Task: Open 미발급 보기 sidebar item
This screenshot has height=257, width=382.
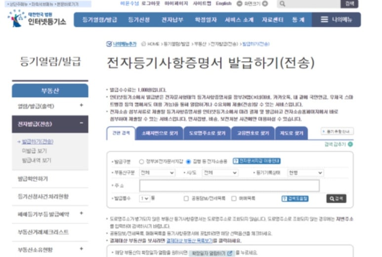Action: click(x=35, y=151)
